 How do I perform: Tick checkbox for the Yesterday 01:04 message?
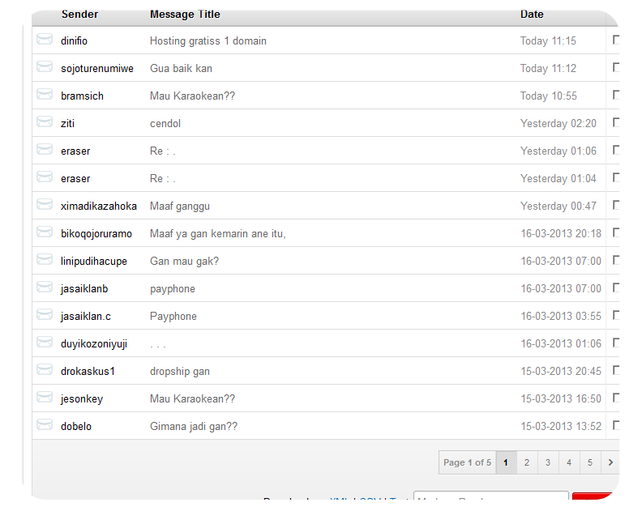coord(616,177)
